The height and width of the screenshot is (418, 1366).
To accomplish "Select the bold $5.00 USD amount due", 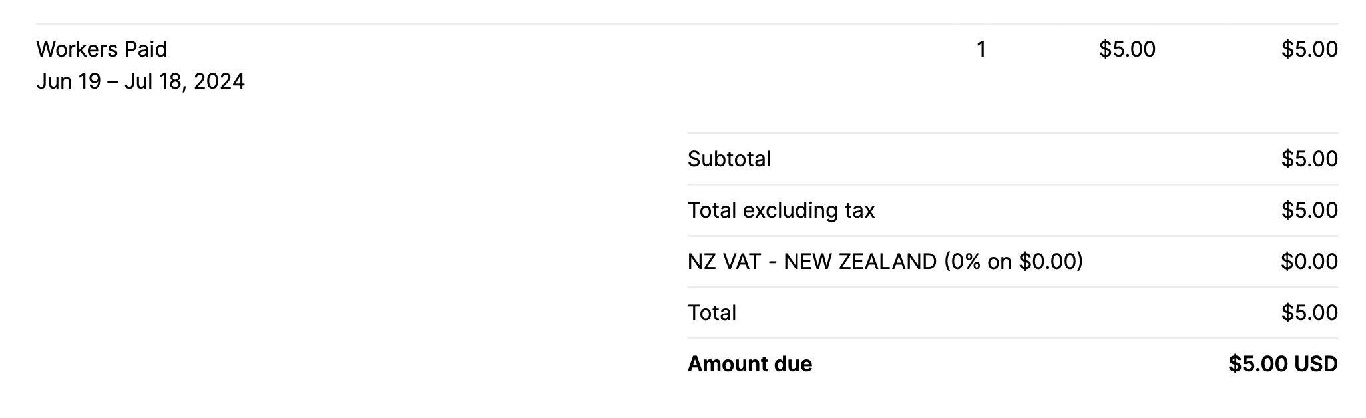I will tap(1282, 364).
